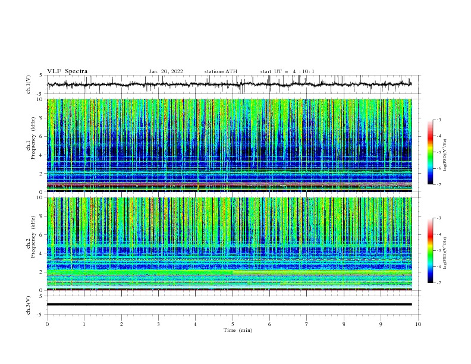Click the date 'Jan. 20, 2022'
Screen dimensions: 471x364
tap(166, 71)
